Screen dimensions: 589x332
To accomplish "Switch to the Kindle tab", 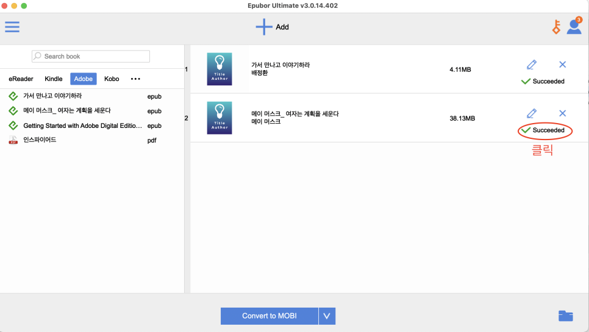I will pyautogui.click(x=53, y=79).
